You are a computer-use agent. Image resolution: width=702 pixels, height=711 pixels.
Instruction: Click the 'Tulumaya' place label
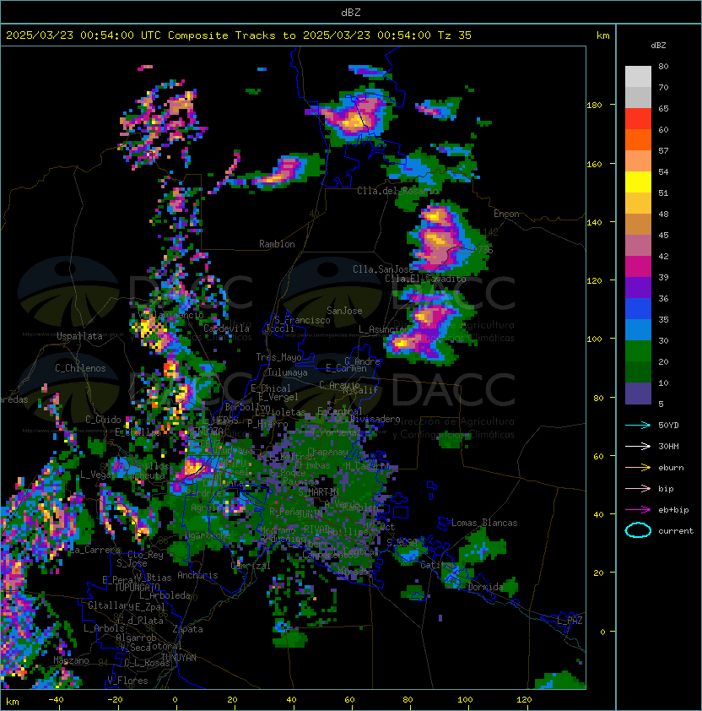288,372
